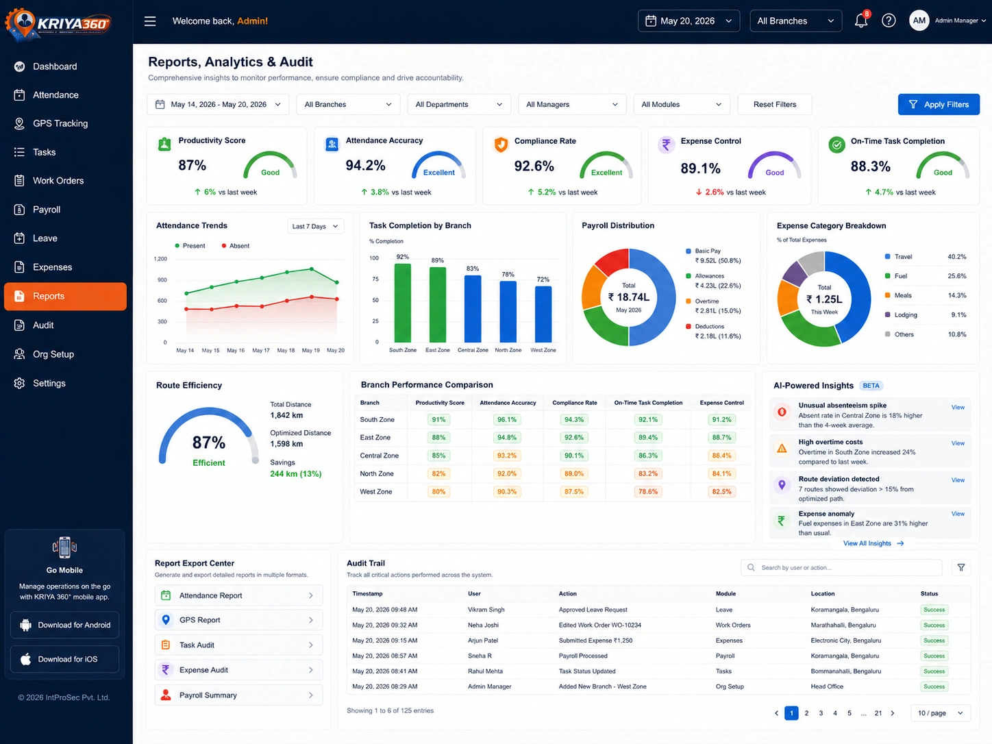Toggle the hamburger menu icon

[x=150, y=21]
